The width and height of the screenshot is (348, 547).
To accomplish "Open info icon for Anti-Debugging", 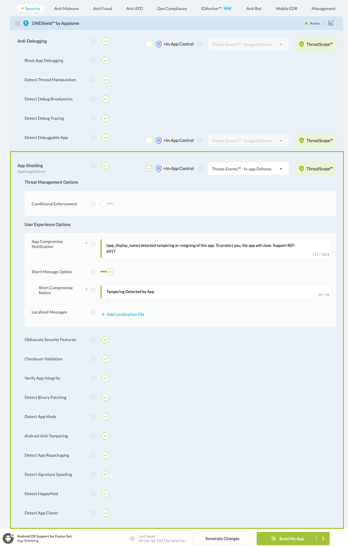I will [x=93, y=41].
